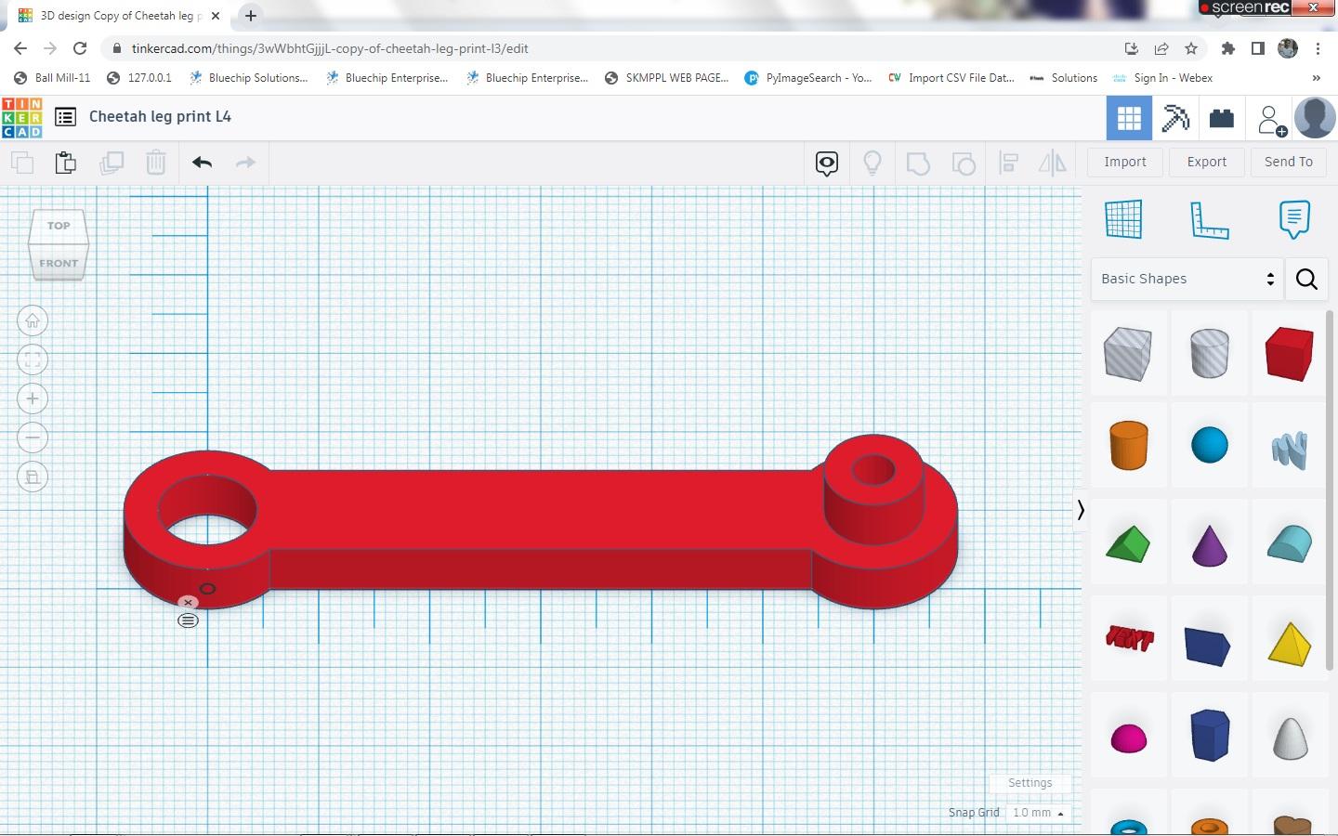Viewport: 1338px width, 836px height.
Task: Click the Group shapes icon
Action: [917, 163]
